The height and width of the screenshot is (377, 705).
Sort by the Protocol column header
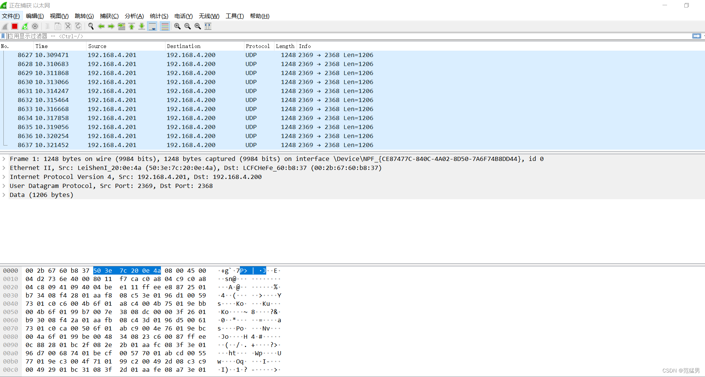point(259,46)
